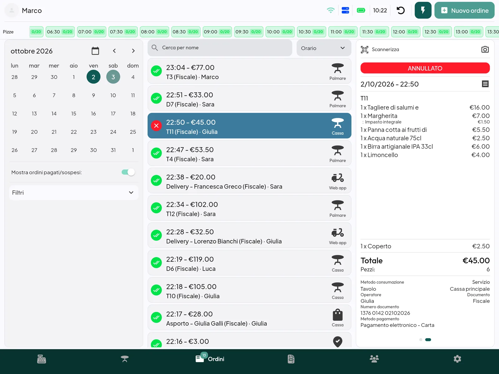
Task: Click the refresh icon near the clock
Action: (x=401, y=10)
